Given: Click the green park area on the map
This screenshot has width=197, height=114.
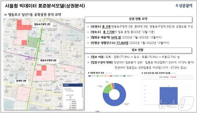Looking at the screenshot, I should (x=33, y=42).
